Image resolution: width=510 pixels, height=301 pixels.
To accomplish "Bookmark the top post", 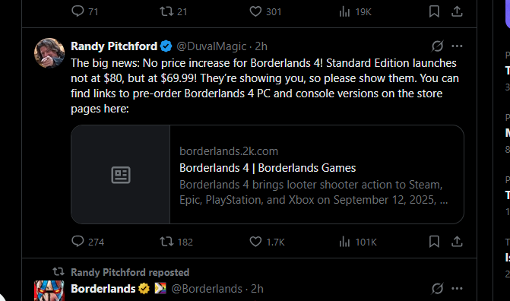I will [434, 11].
